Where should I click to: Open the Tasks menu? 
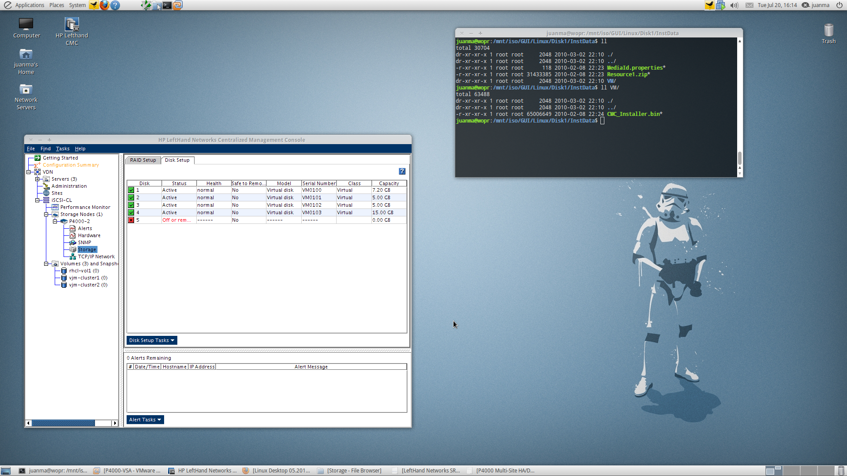pos(62,149)
